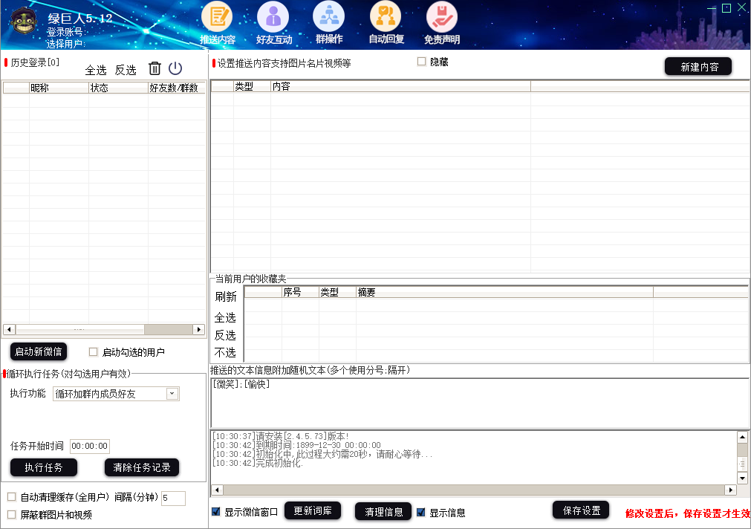Click the 新建内容 button
This screenshot has height=529, width=751.
point(697,66)
